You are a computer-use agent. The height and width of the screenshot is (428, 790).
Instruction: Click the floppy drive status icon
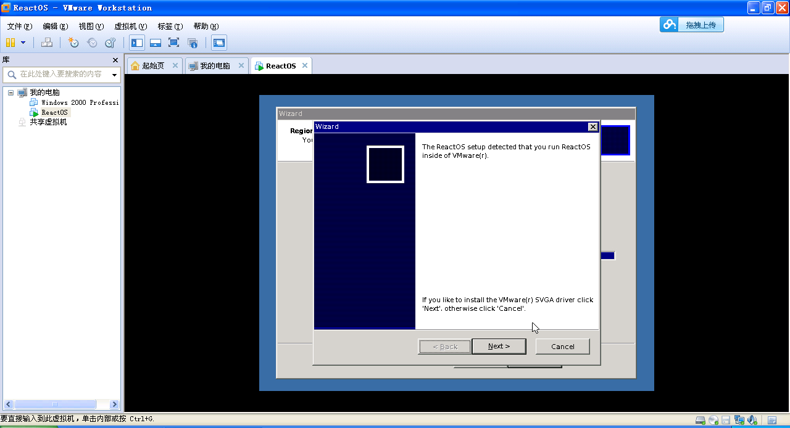726,420
